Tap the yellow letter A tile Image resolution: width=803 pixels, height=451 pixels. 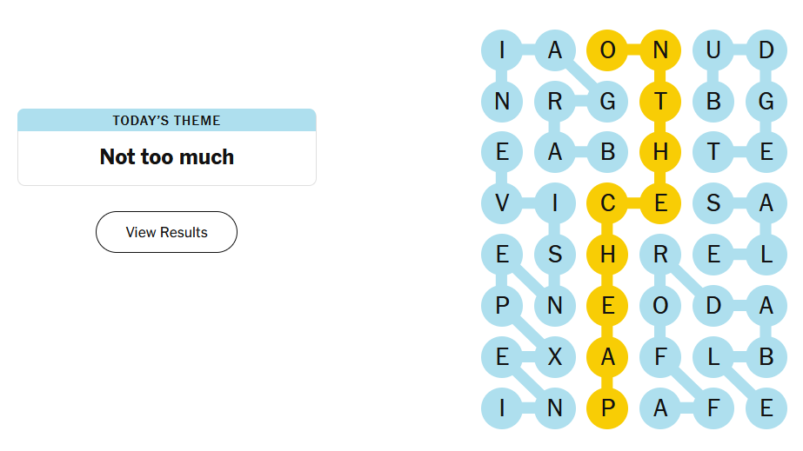click(608, 356)
